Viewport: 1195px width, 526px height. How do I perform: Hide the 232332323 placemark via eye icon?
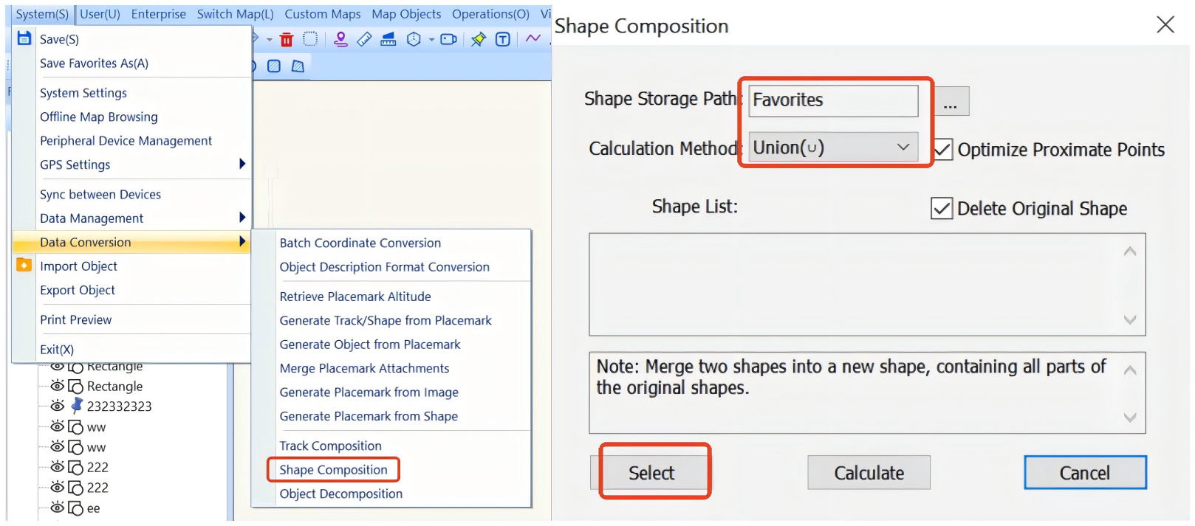coord(58,406)
